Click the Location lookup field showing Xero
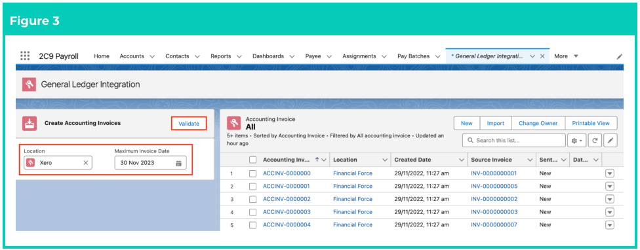This screenshot has width=640, height=250. tap(58, 163)
